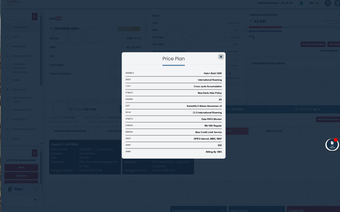Open Manage Order icon in sidebar
Image resolution: width=340 pixels, height=212 pixels.
pyautogui.click(x=7, y=56)
